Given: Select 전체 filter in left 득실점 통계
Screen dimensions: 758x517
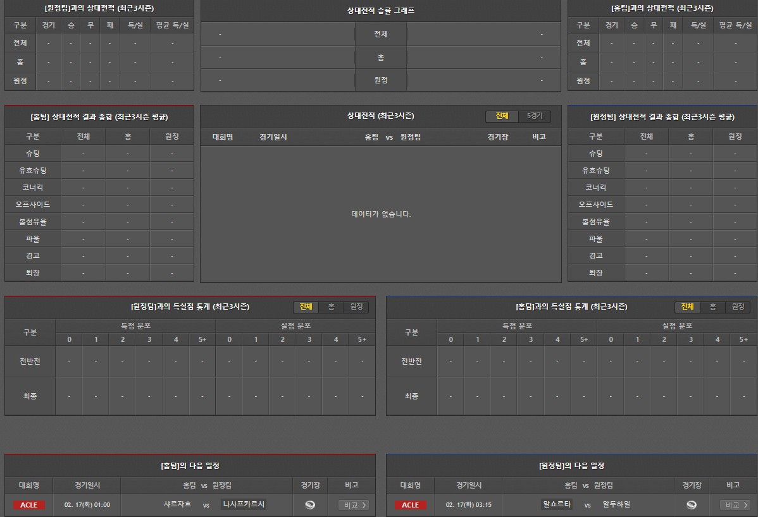Looking at the screenshot, I should coord(306,307).
